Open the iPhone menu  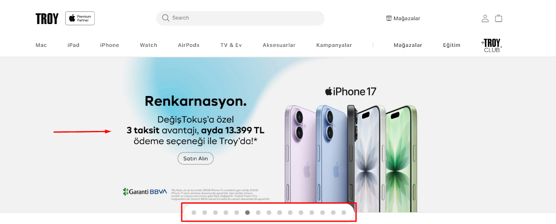pos(109,45)
